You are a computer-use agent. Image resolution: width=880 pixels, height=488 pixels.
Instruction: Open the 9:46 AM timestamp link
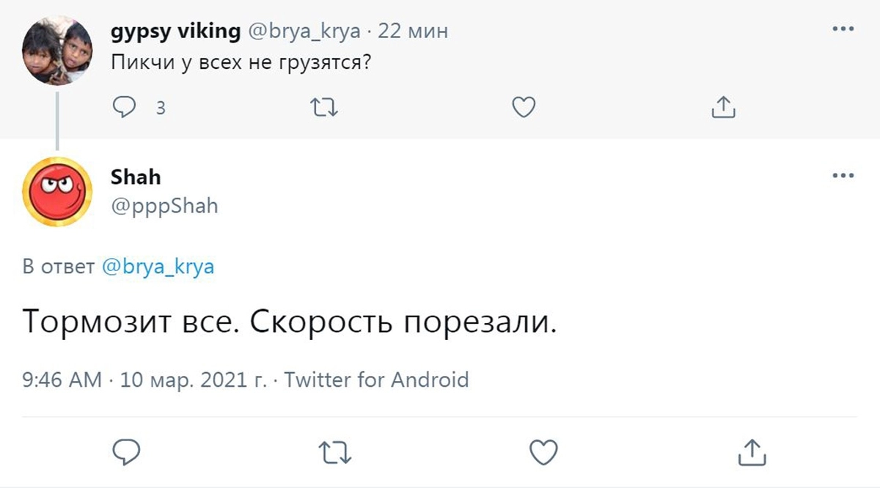tap(62, 380)
